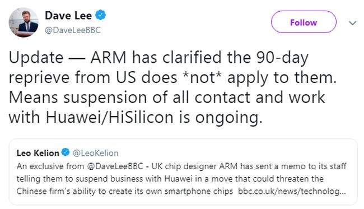Click the word Huawei/HiSilicon in the tweet
This screenshot has width=364, height=209.
[109, 117]
